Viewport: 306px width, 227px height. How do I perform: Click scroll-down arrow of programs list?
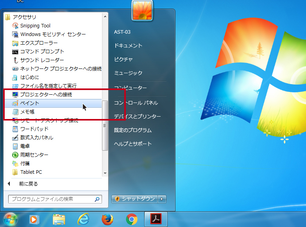click(x=105, y=173)
